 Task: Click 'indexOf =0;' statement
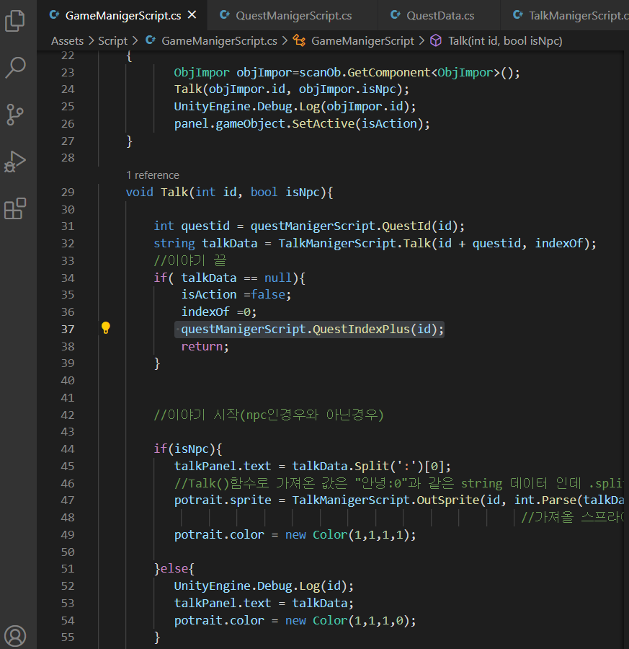point(219,312)
